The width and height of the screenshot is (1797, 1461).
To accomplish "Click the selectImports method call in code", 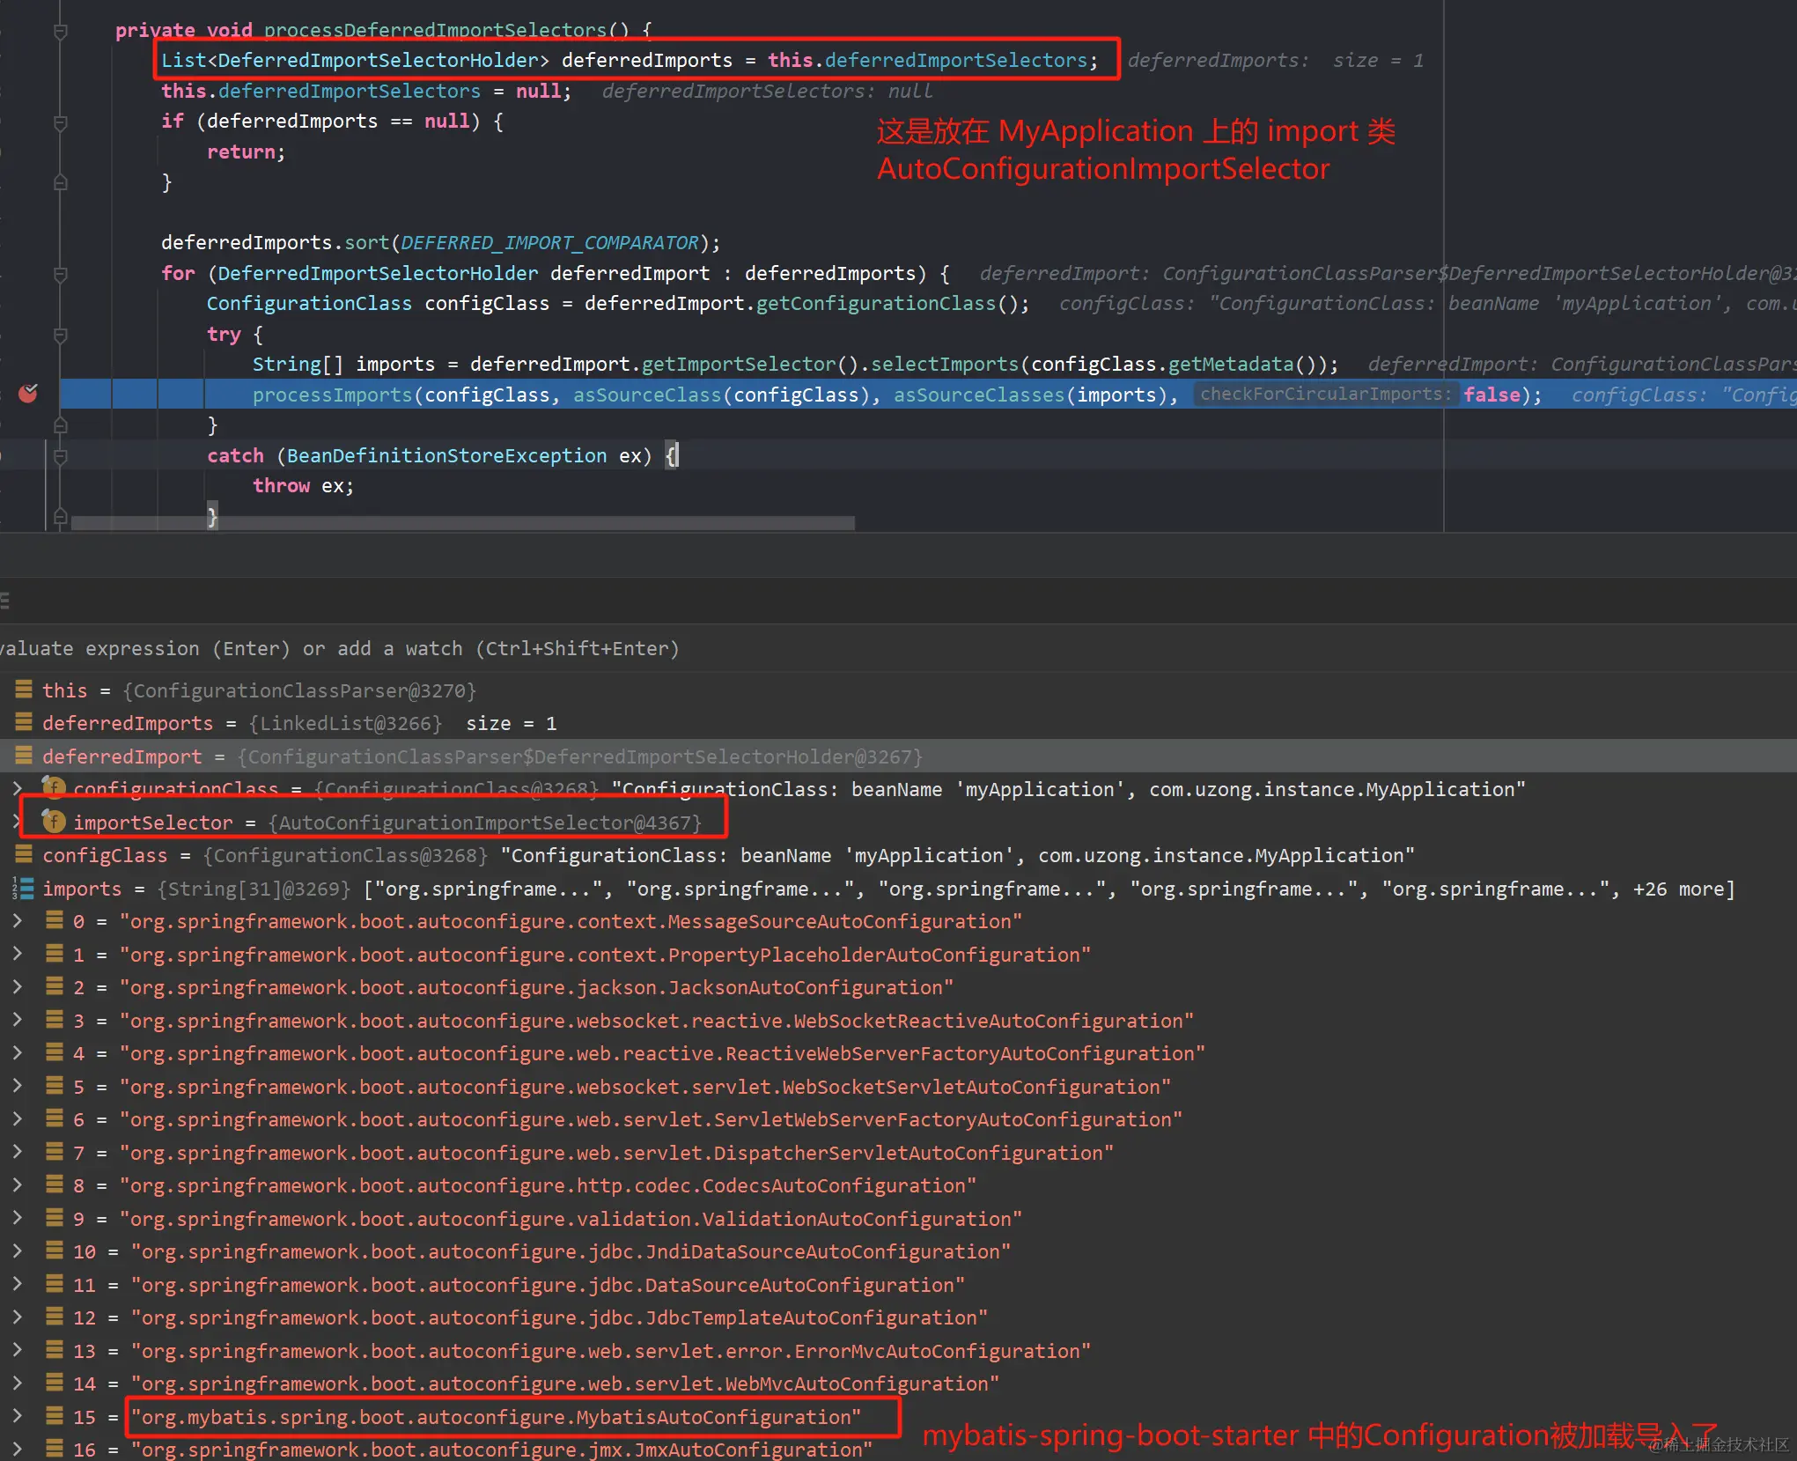I will point(944,364).
